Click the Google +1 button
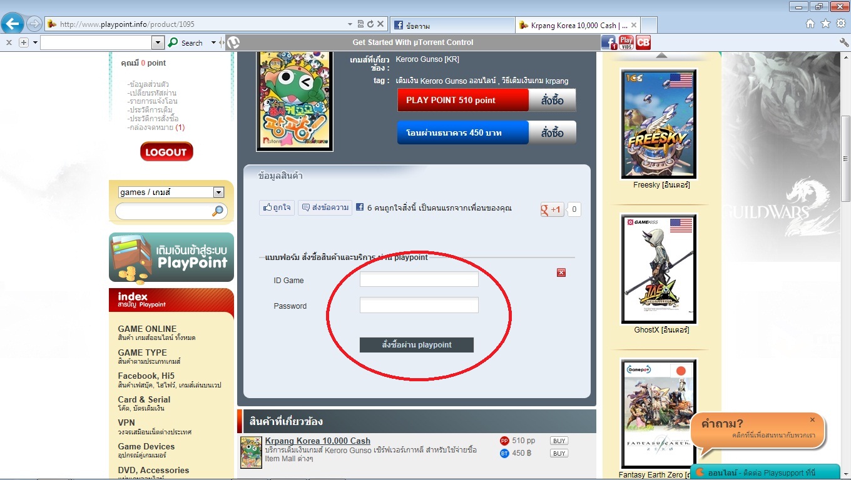Viewport: 851px width, 480px height. click(x=553, y=209)
